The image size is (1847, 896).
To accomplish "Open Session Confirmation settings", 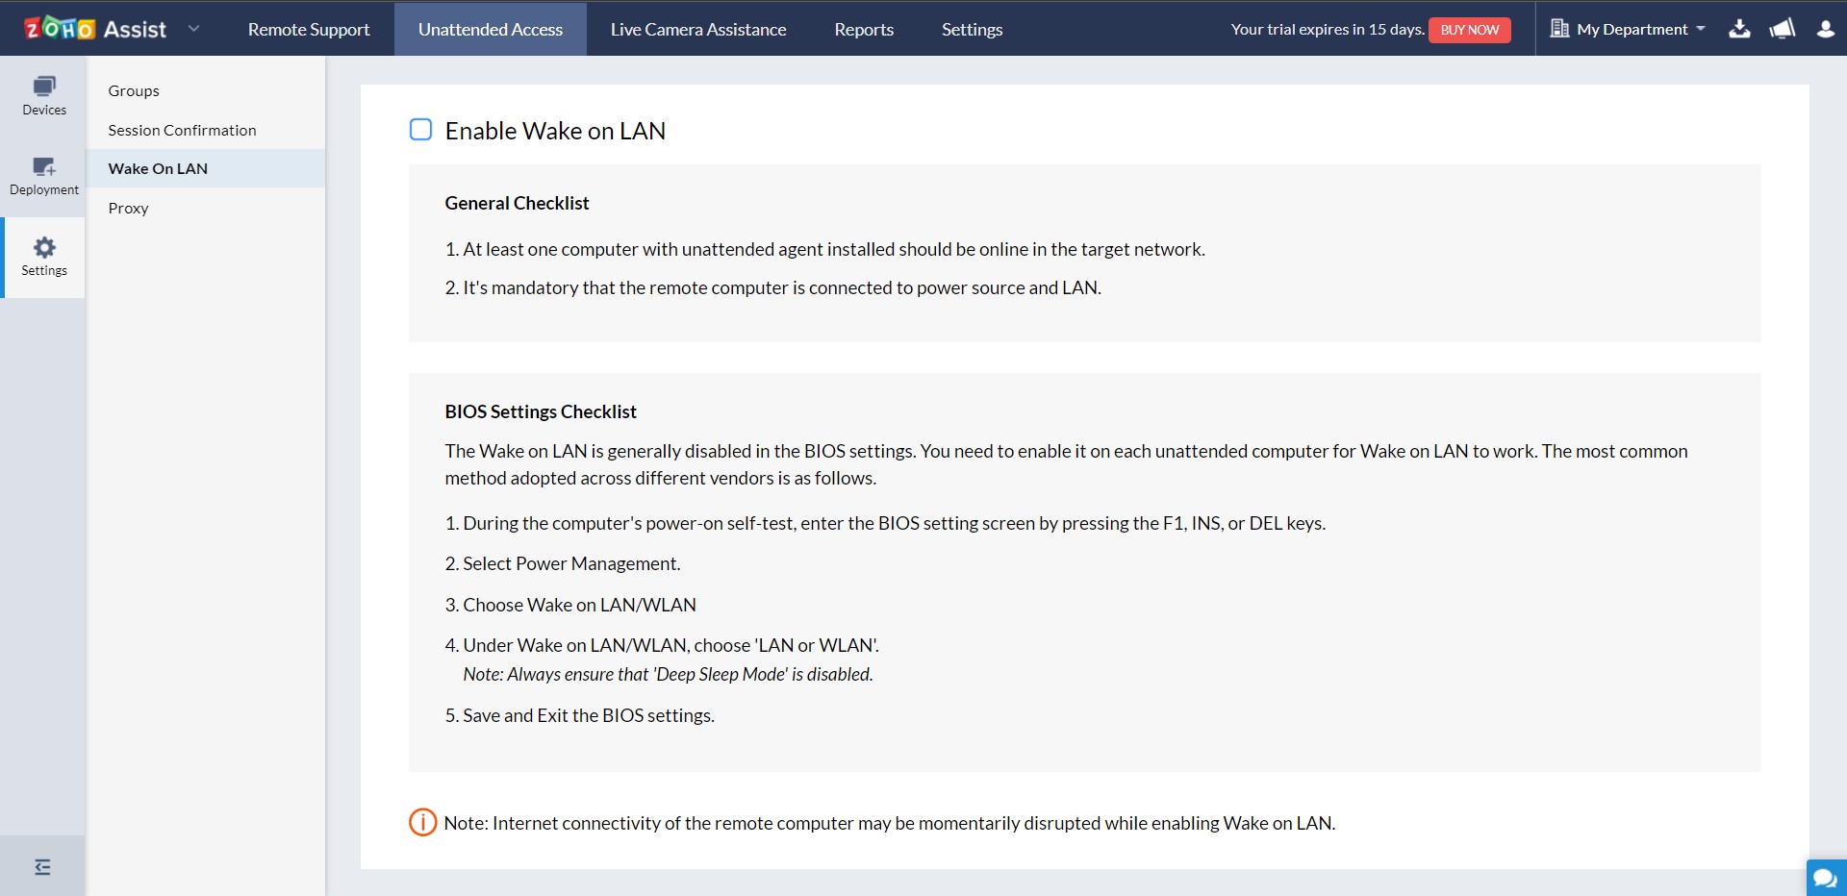I will [182, 130].
